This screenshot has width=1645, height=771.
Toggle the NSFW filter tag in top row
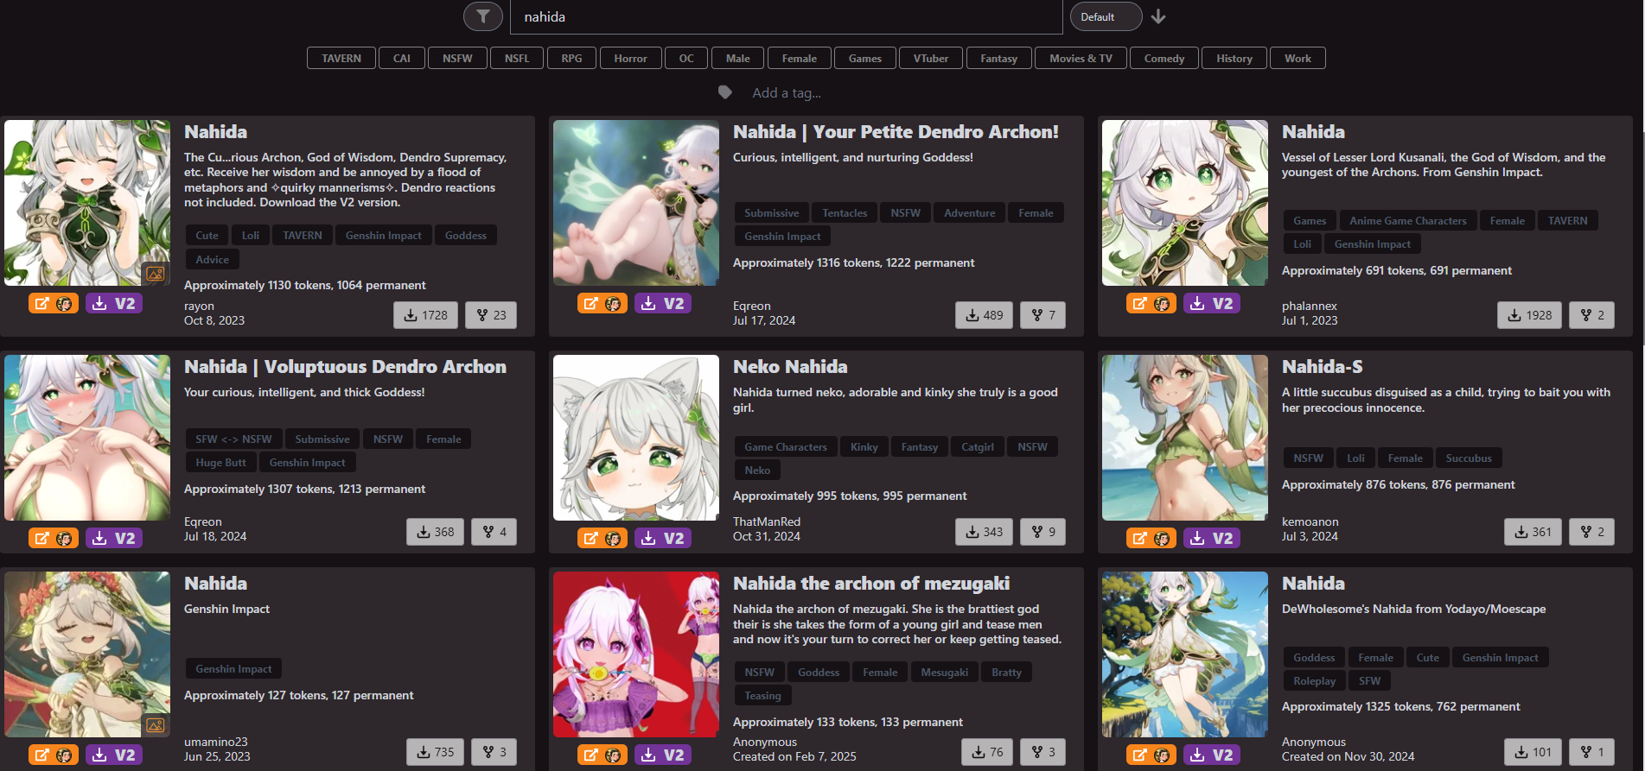coord(457,58)
